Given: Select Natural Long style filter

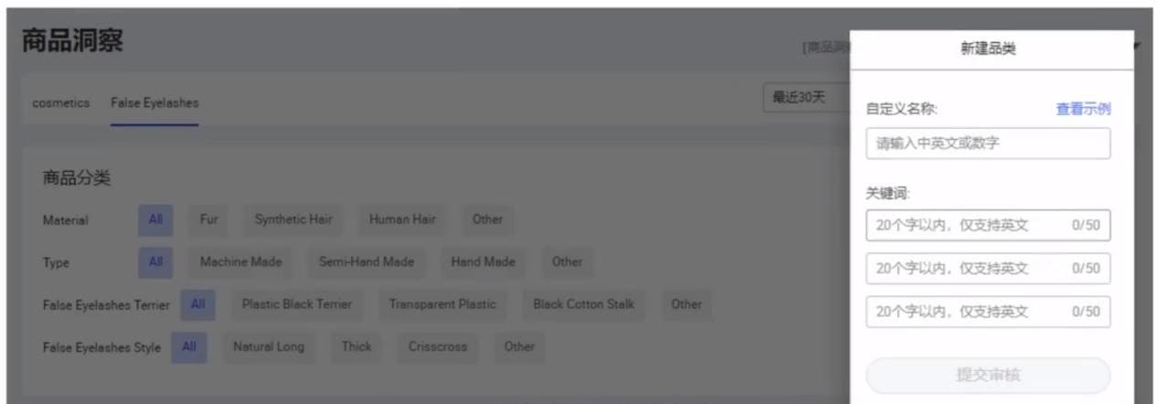Looking at the screenshot, I should (x=269, y=347).
